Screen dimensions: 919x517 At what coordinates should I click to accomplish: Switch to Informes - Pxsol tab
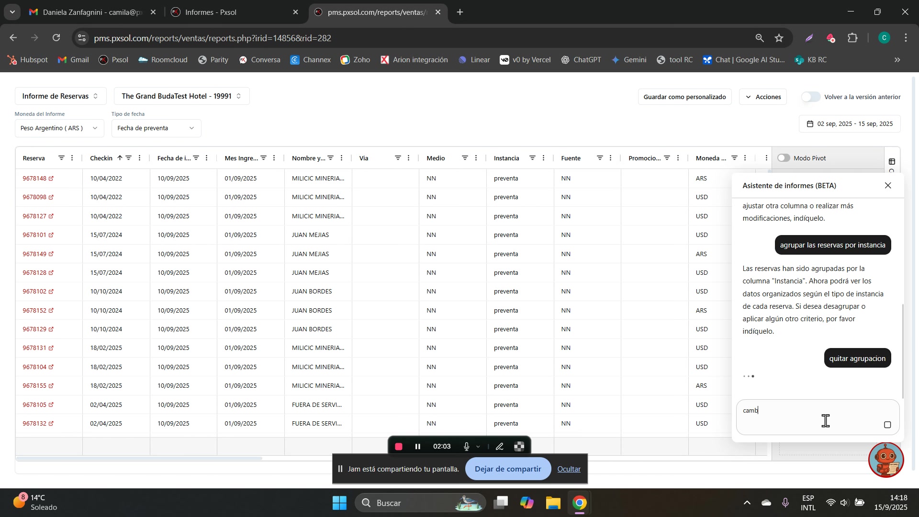point(235,12)
